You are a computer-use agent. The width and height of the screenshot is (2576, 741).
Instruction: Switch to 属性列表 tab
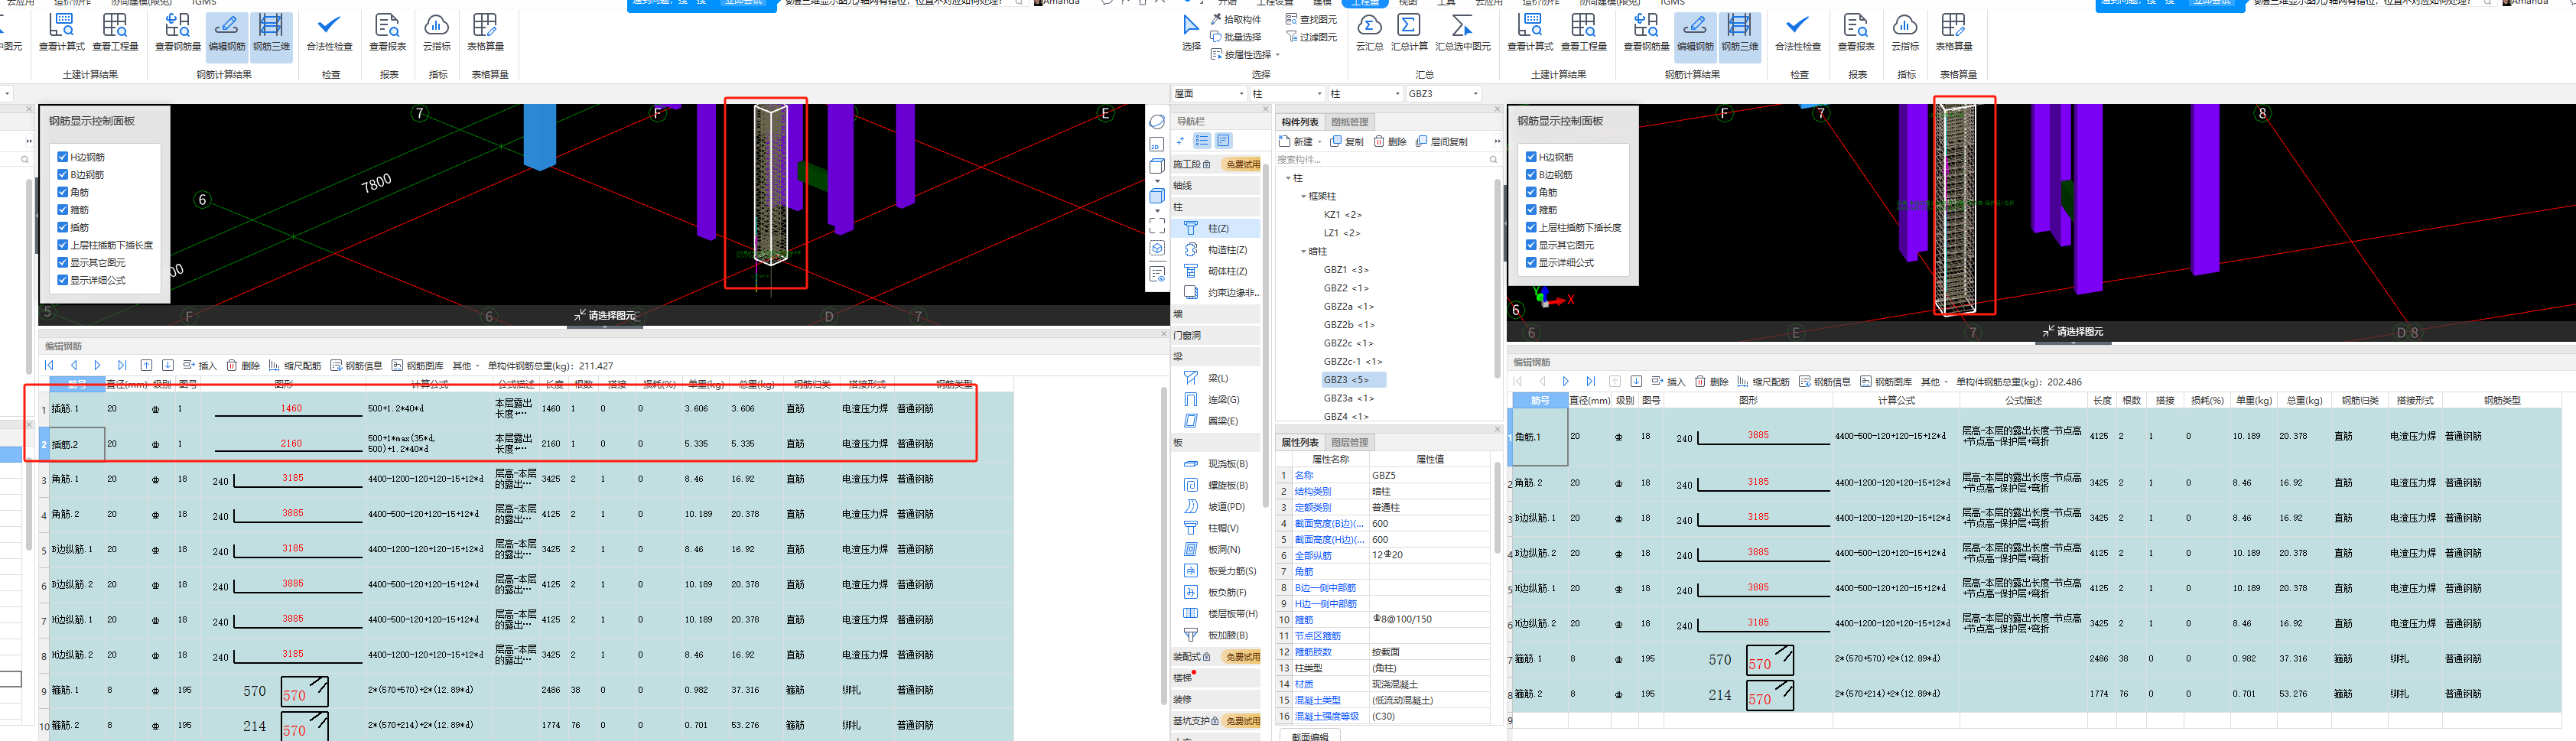click(x=1299, y=442)
